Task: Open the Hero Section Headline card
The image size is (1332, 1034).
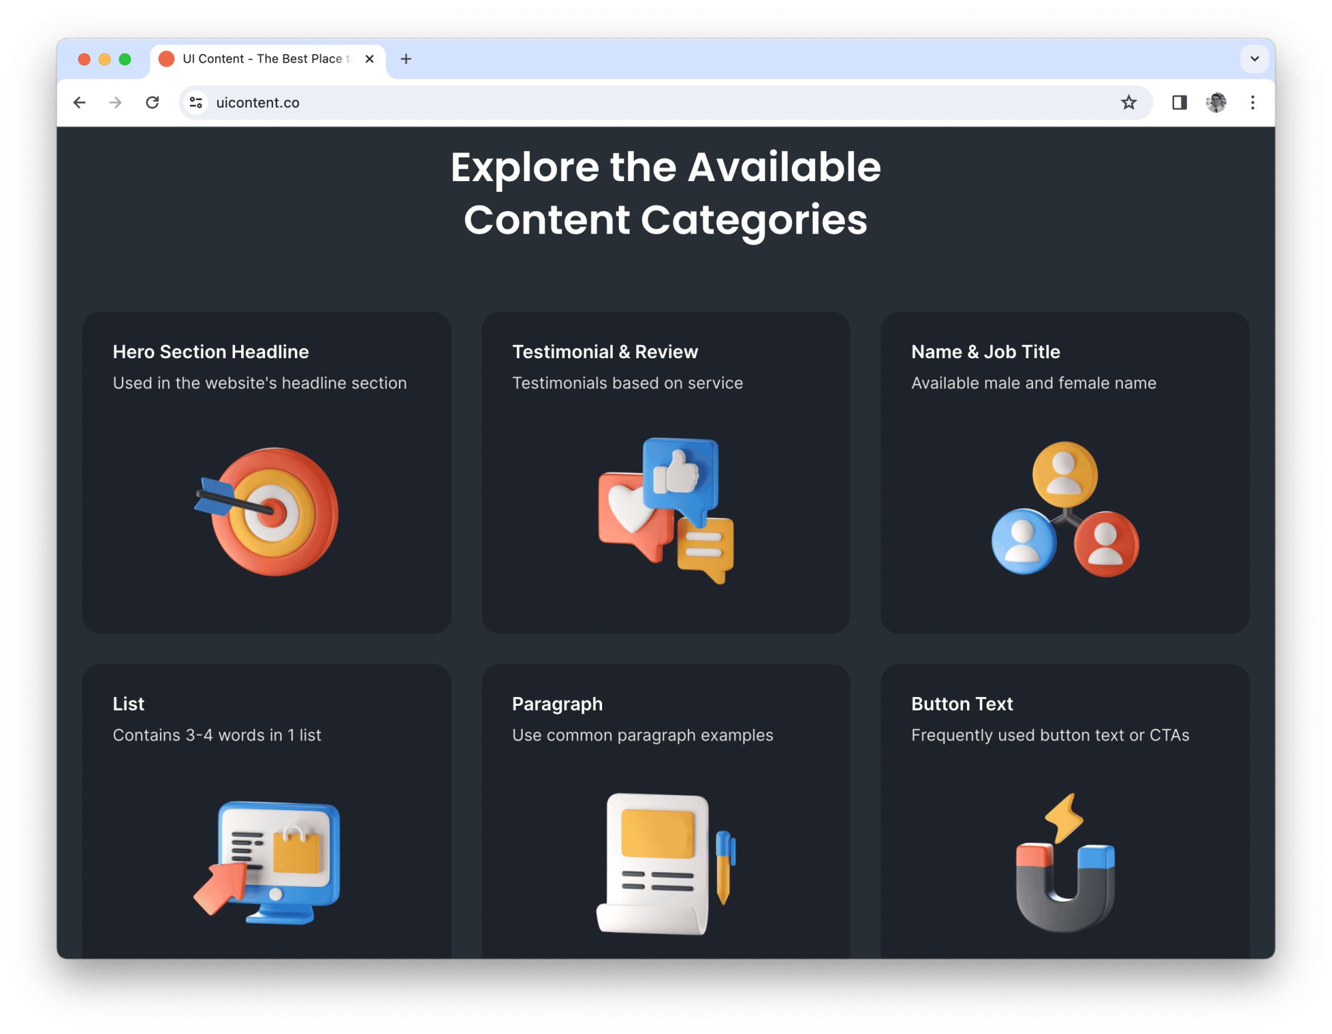Action: pos(266,472)
